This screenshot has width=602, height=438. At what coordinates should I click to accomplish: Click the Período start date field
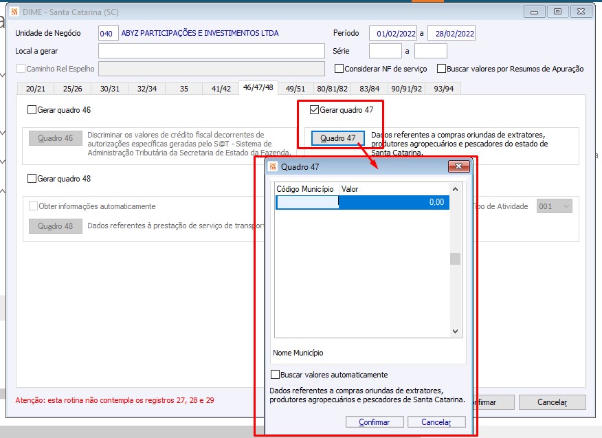click(x=393, y=34)
